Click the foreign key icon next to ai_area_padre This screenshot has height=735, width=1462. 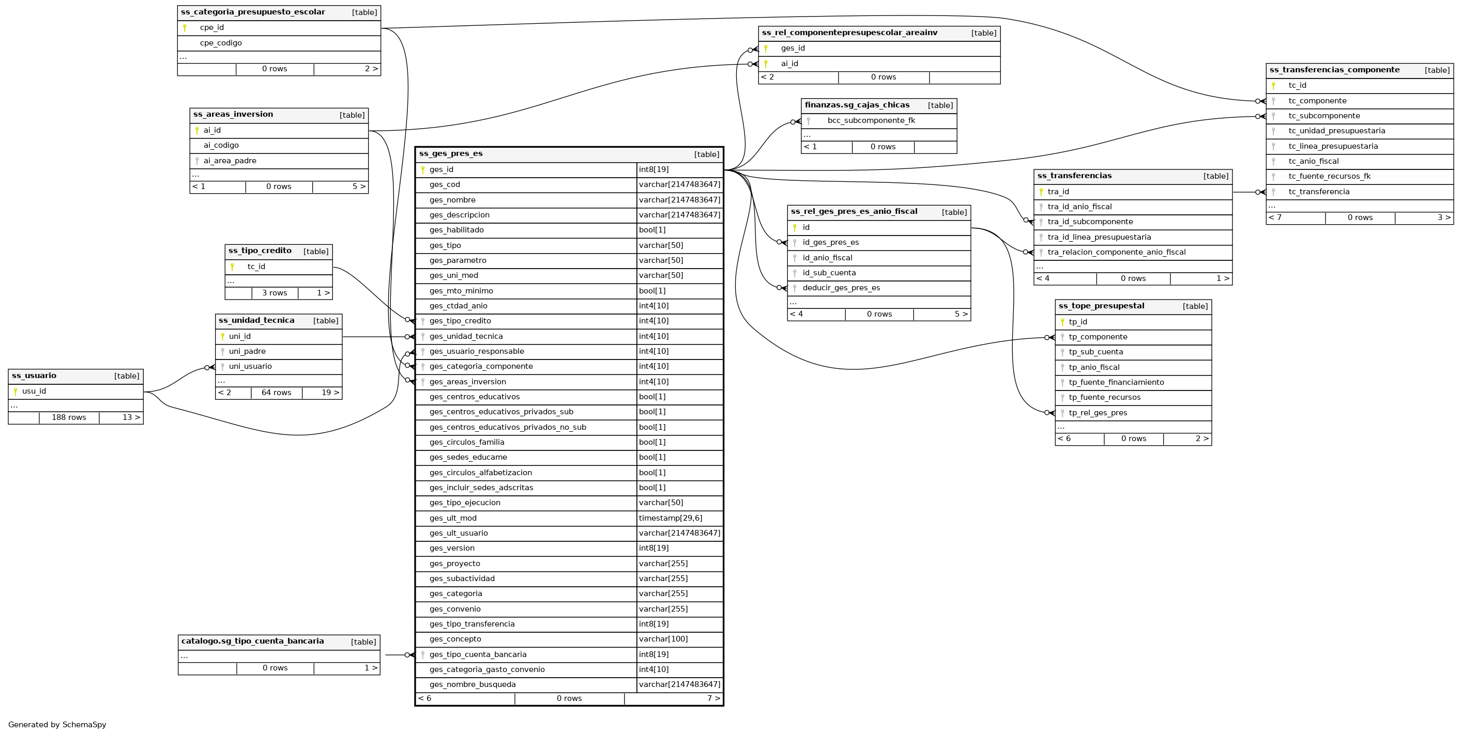[197, 161]
